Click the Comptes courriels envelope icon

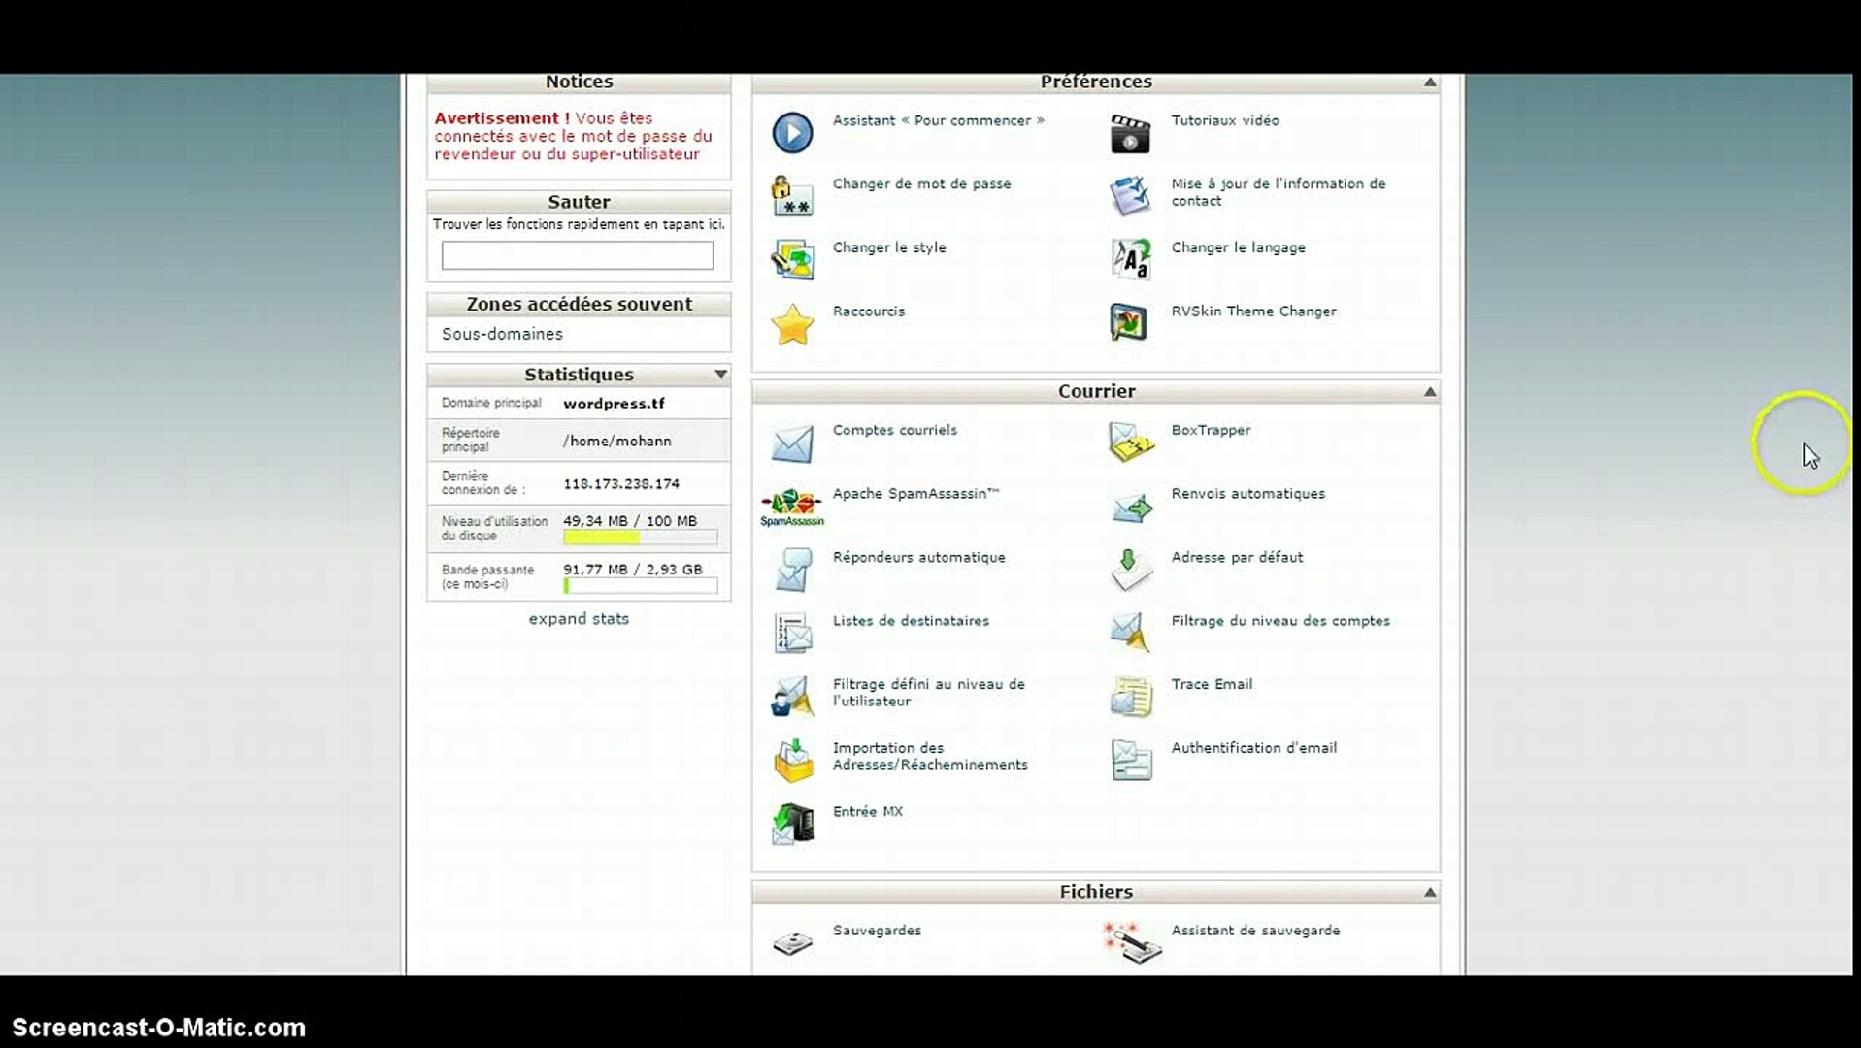coord(792,442)
